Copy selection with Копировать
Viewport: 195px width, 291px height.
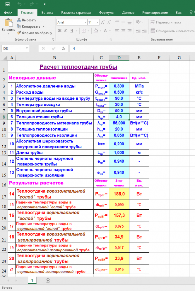pyautogui.click(x=28, y=26)
